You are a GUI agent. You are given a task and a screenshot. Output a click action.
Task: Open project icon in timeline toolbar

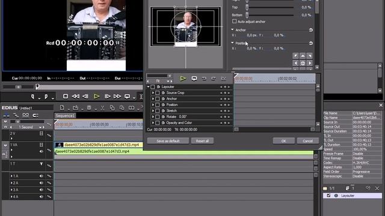click(x=75, y=108)
